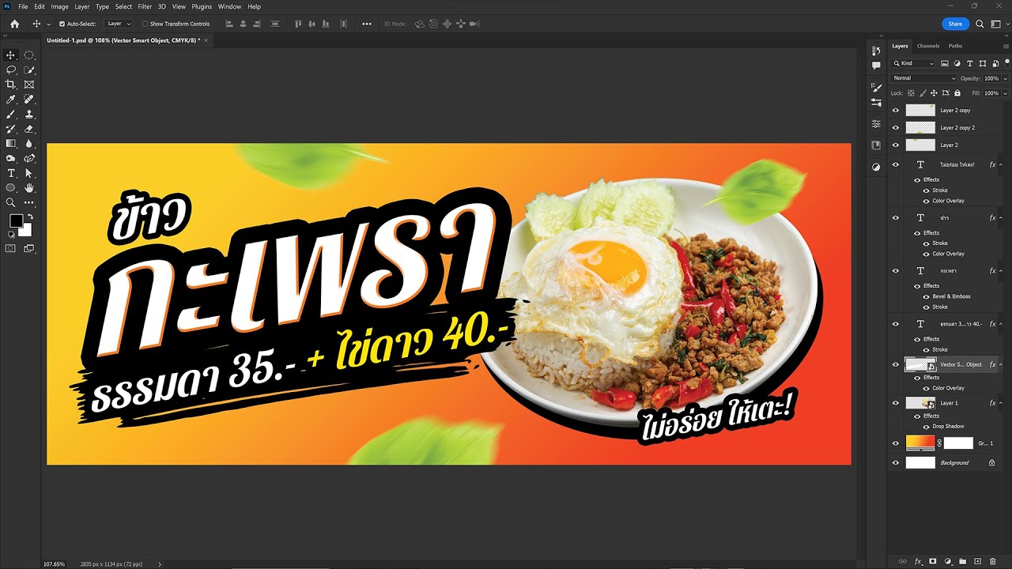Select the Clone Stamp tool
This screenshot has width=1012, height=569.
[x=29, y=114]
